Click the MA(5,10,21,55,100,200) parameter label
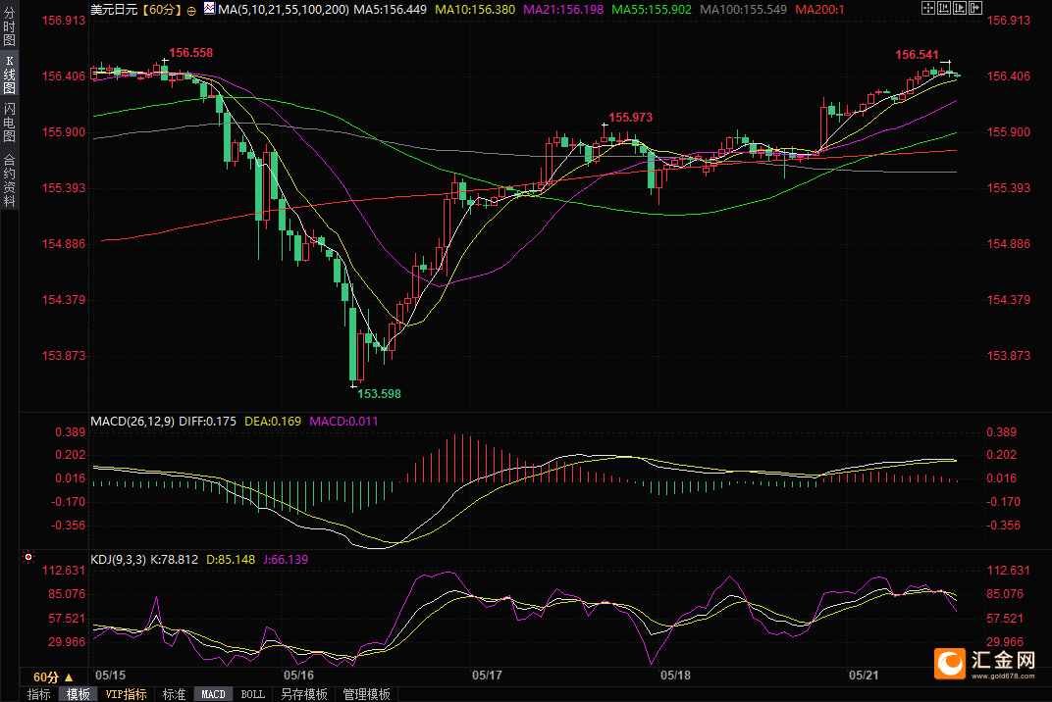The width and height of the screenshot is (1052, 702). point(284,9)
